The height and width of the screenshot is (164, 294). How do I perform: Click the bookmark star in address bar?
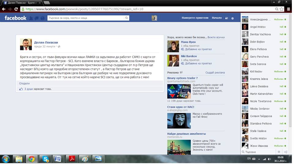pyautogui.click(x=281, y=9)
